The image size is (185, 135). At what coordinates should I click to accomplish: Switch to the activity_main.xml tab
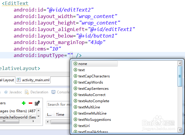[x=33, y=80]
